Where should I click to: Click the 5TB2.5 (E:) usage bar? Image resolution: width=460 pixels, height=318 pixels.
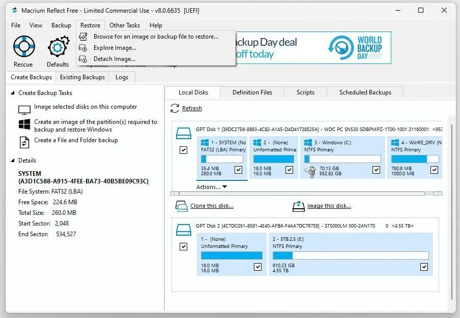(x=351, y=256)
